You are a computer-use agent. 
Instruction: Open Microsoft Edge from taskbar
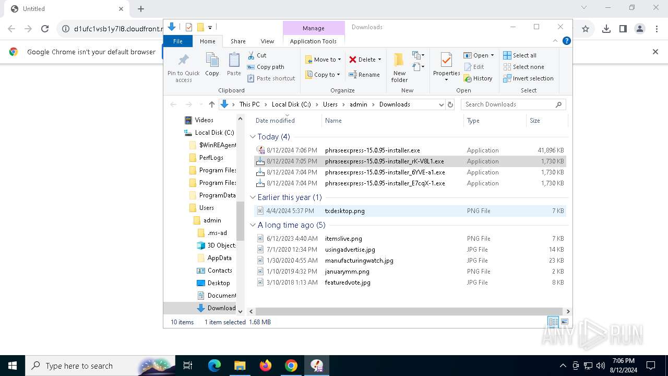214,366
